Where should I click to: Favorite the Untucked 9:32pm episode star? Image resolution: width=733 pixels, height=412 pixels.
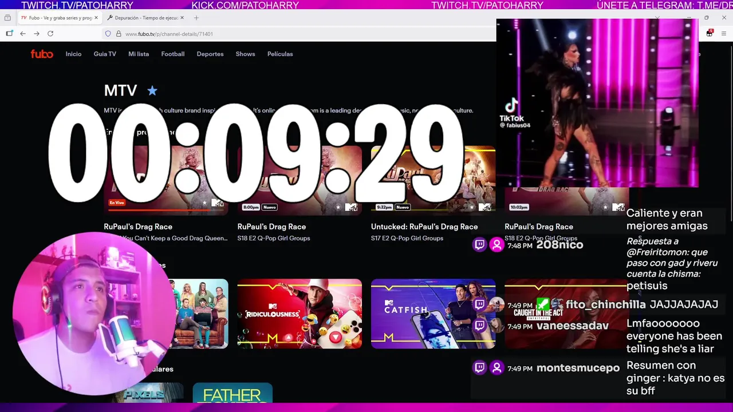471,207
